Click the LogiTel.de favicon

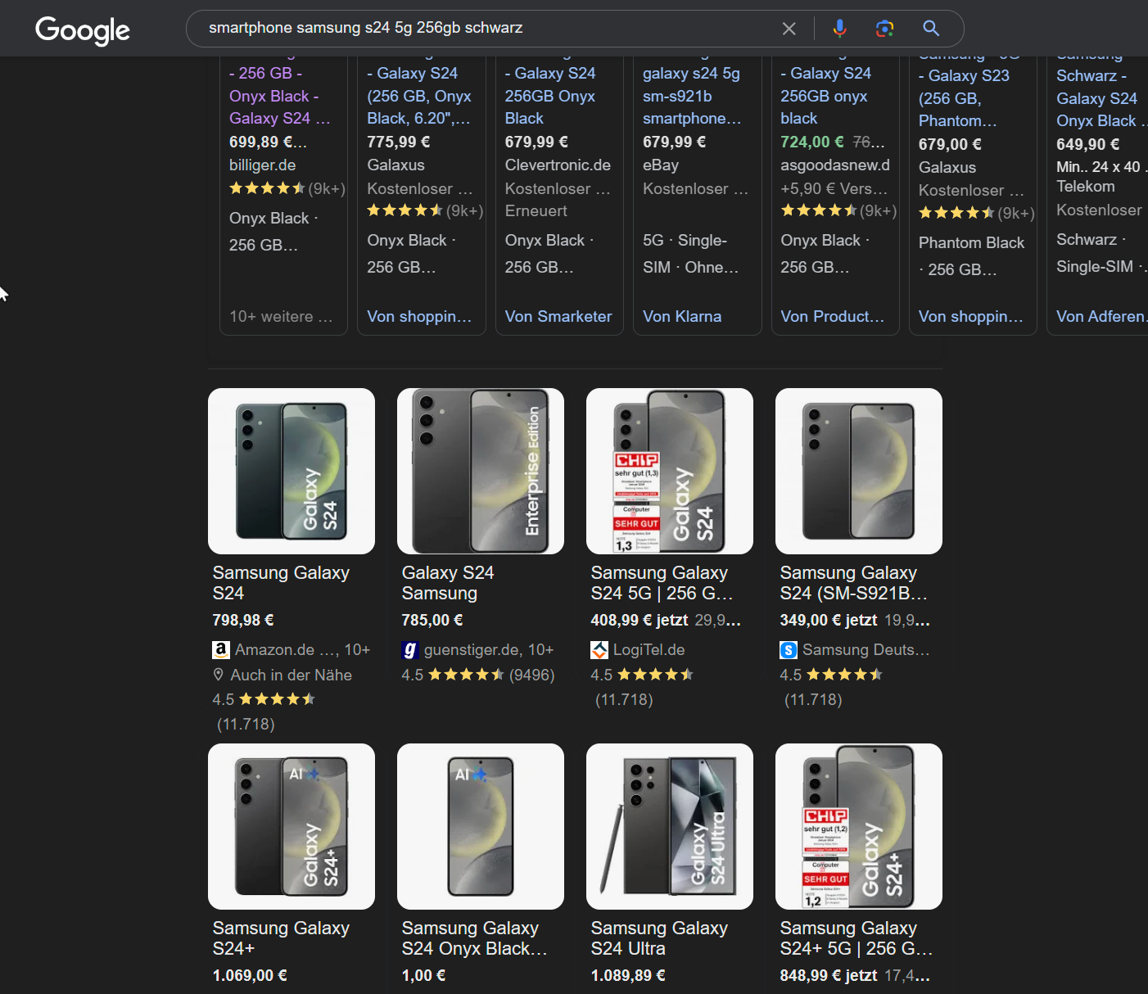pyautogui.click(x=599, y=649)
